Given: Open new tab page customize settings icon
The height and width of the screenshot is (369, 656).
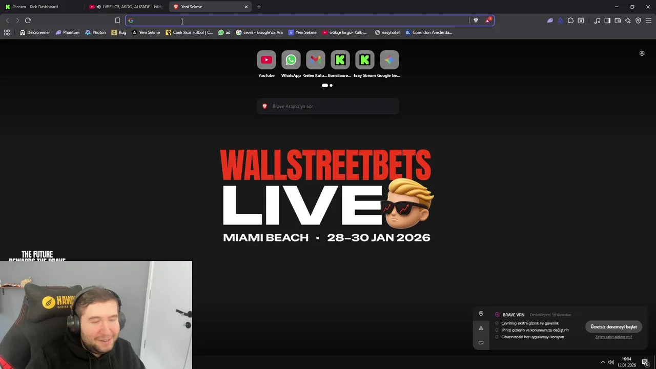Looking at the screenshot, I should [x=642, y=53].
